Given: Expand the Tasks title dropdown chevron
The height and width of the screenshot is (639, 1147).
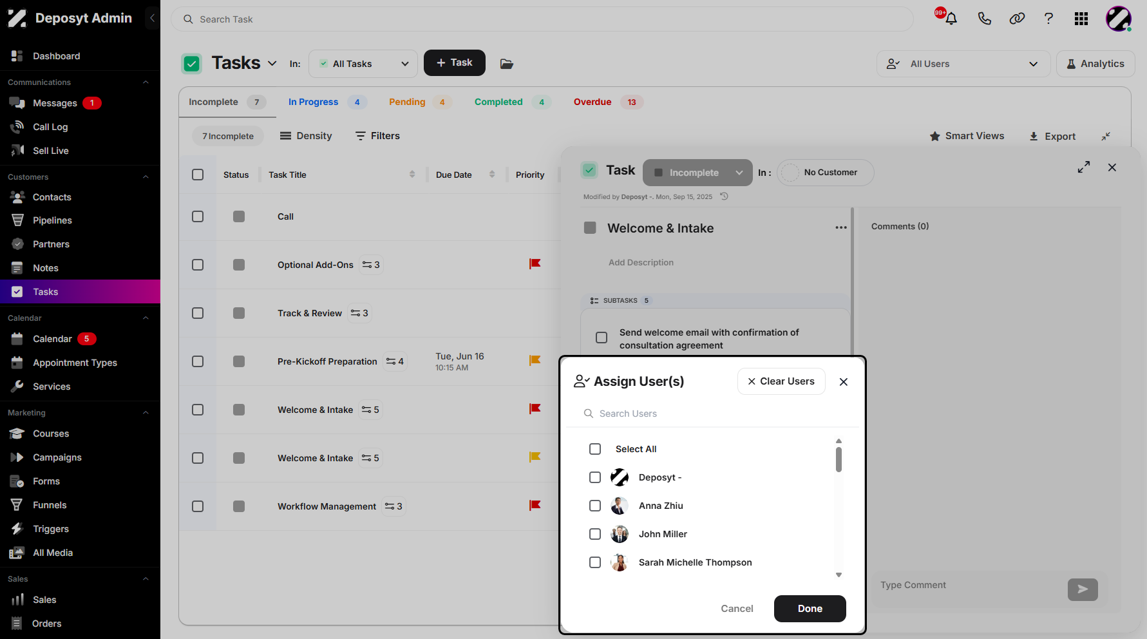Looking at the screenshot, I should [x=272, y=63].
